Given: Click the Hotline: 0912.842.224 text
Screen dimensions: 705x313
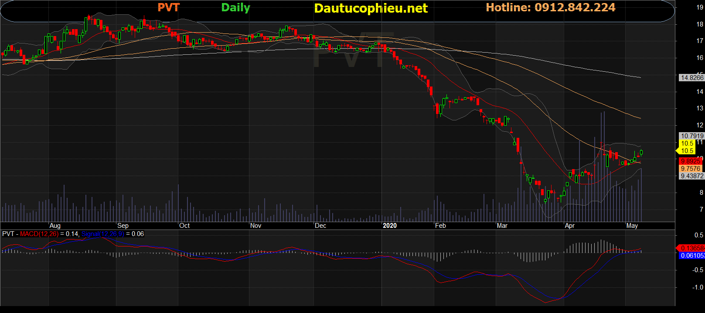Looking at the screenshot, I should (551, 7).
